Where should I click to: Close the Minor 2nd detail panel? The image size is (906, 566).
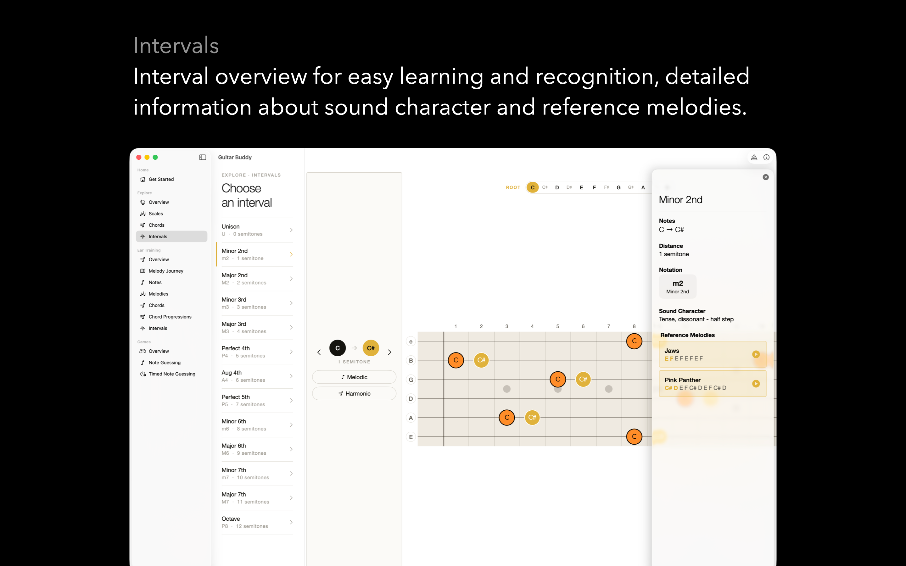tap(766, 177)
